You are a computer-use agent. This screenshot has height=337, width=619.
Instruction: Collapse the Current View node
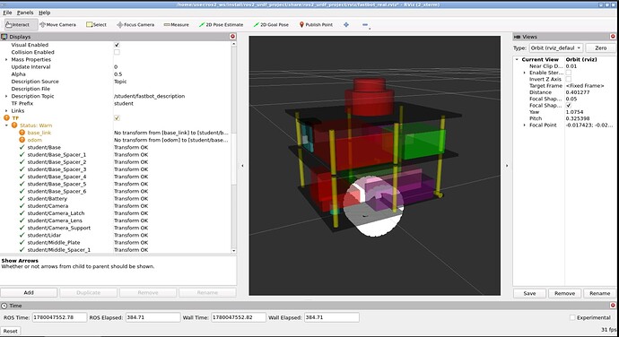(517, 59)
